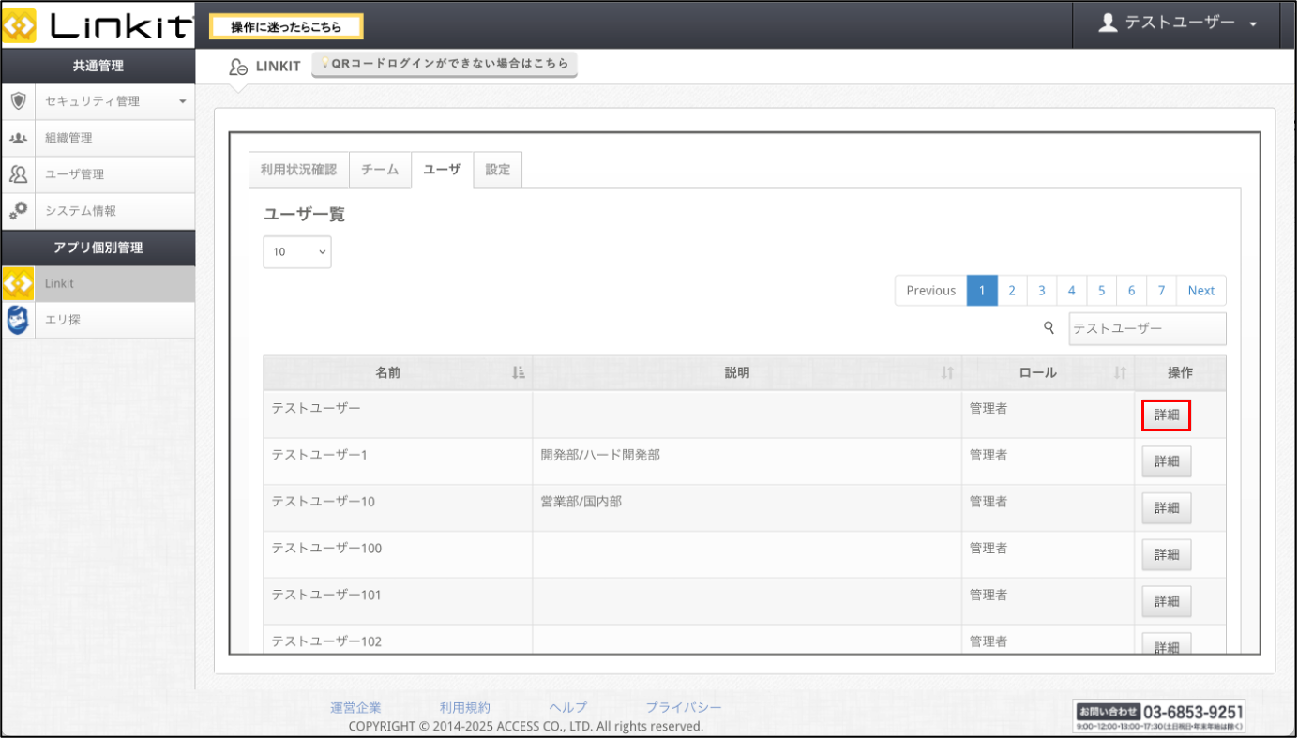The width and height of the screenshot is (1298, 739).
Task: Click the LINKIT breadcrumb user icon
Action: tap(238, 67)
